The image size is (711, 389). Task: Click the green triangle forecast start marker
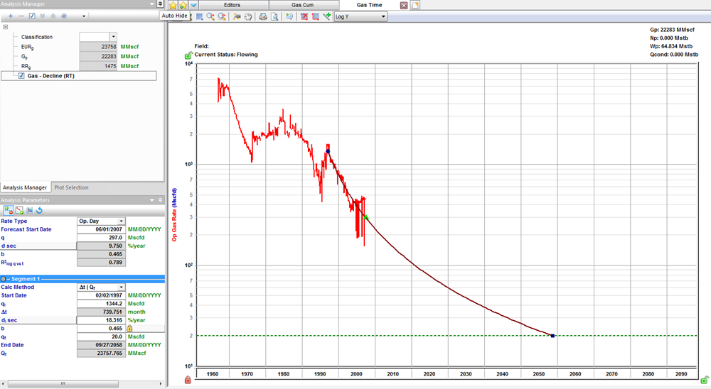366,217
